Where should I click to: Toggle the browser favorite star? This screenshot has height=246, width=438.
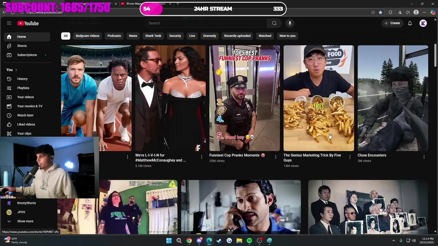pos(381,12)
